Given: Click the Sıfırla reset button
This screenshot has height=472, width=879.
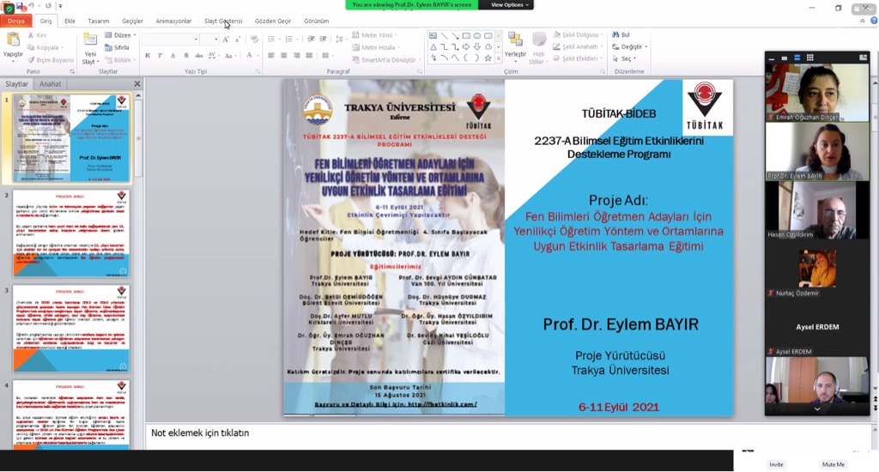Looking at the screenshot, I should [x=117, y=48].
